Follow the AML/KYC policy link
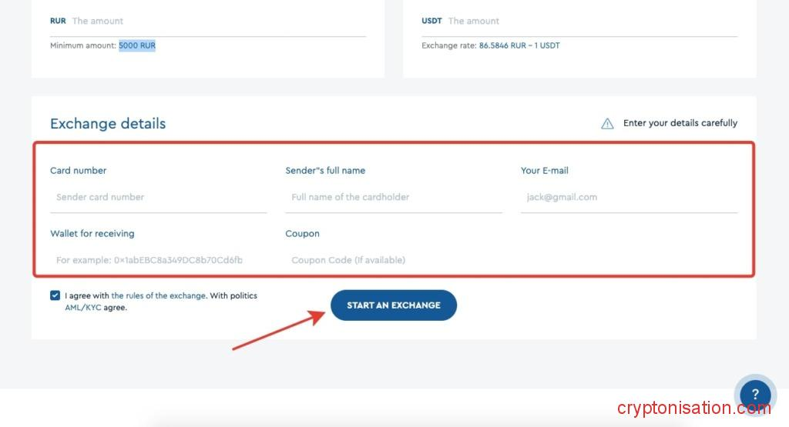Screen dimensions: 789x427 (83, 308)
